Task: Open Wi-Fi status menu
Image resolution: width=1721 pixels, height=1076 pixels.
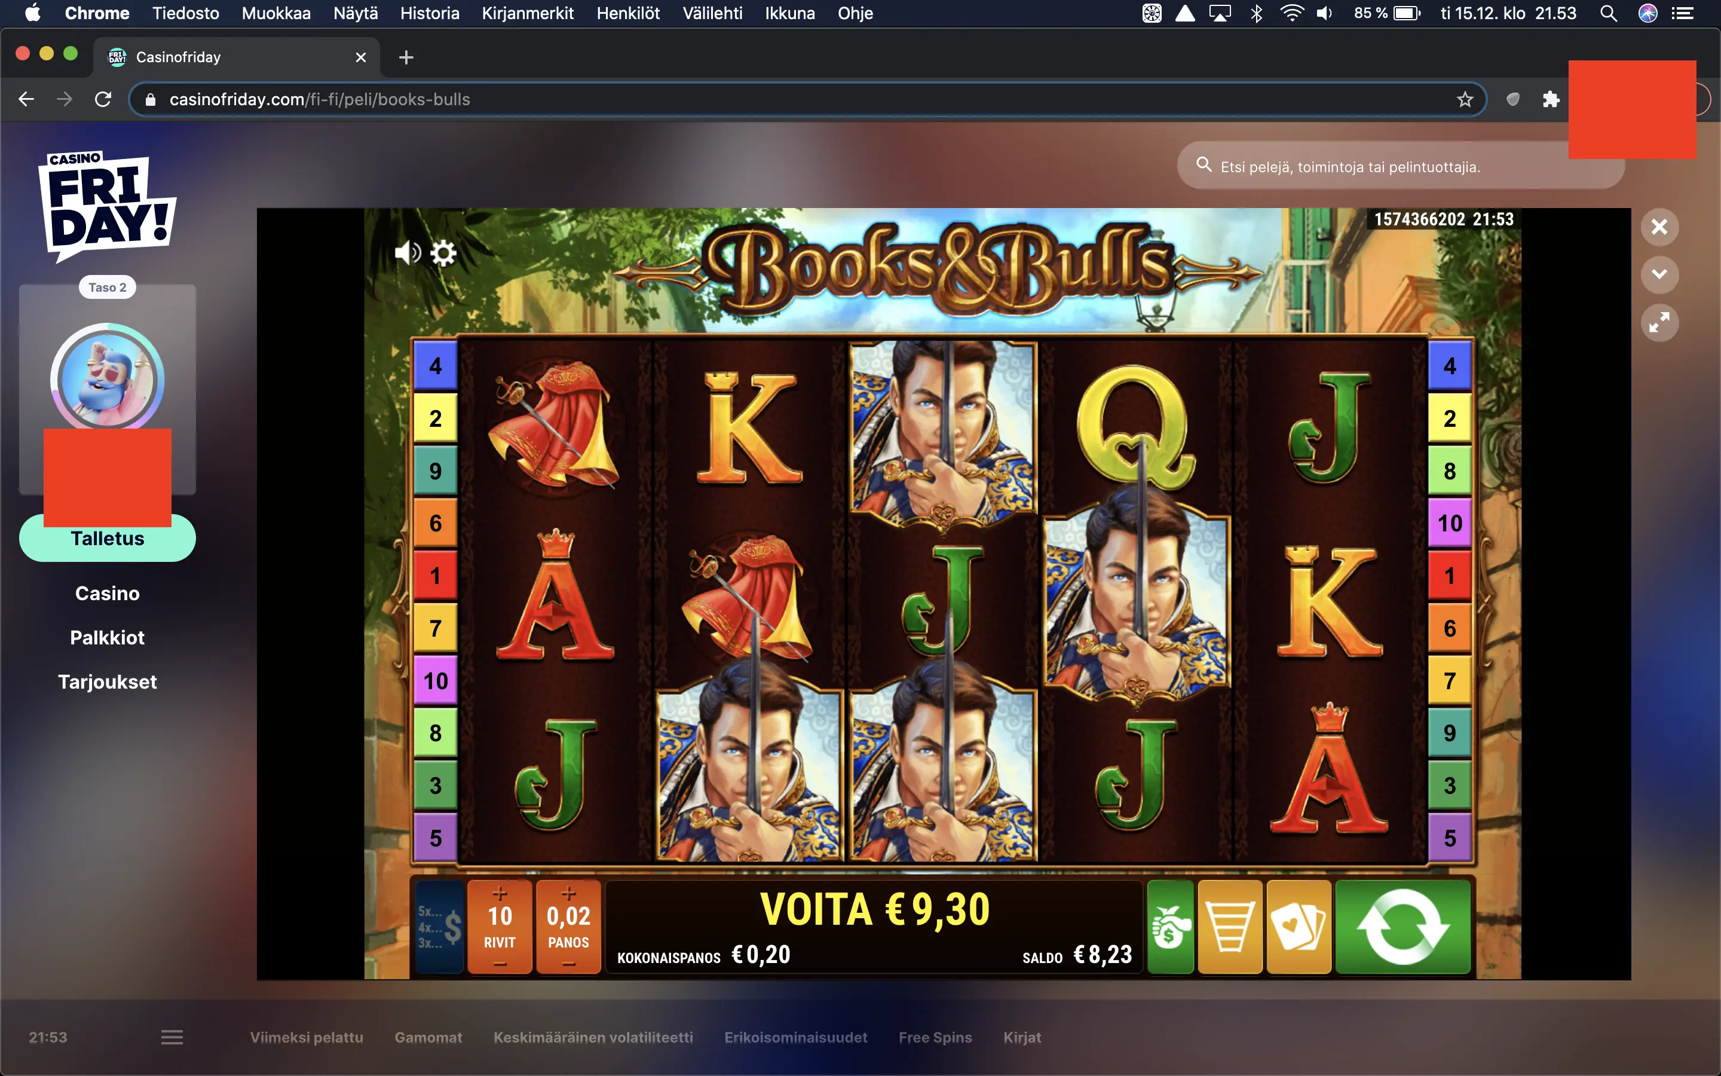Action: 1291,13
